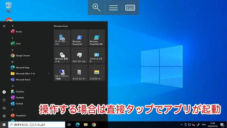
Task: Open the clock and date in taskbar
Action: pyautogui.click(x=213, y=125)
